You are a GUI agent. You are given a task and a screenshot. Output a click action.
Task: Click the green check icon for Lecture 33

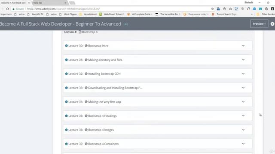66,88
